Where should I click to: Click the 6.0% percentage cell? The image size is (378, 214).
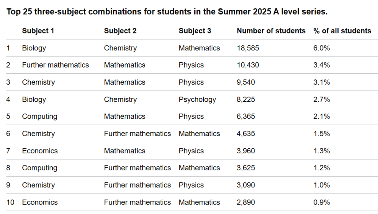(x=322, y=48)
